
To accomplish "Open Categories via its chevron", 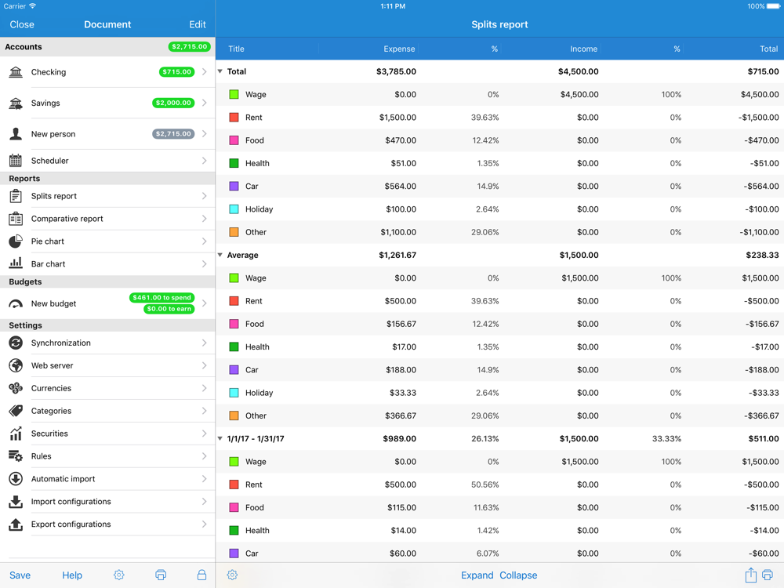I will tap(204, 411).
